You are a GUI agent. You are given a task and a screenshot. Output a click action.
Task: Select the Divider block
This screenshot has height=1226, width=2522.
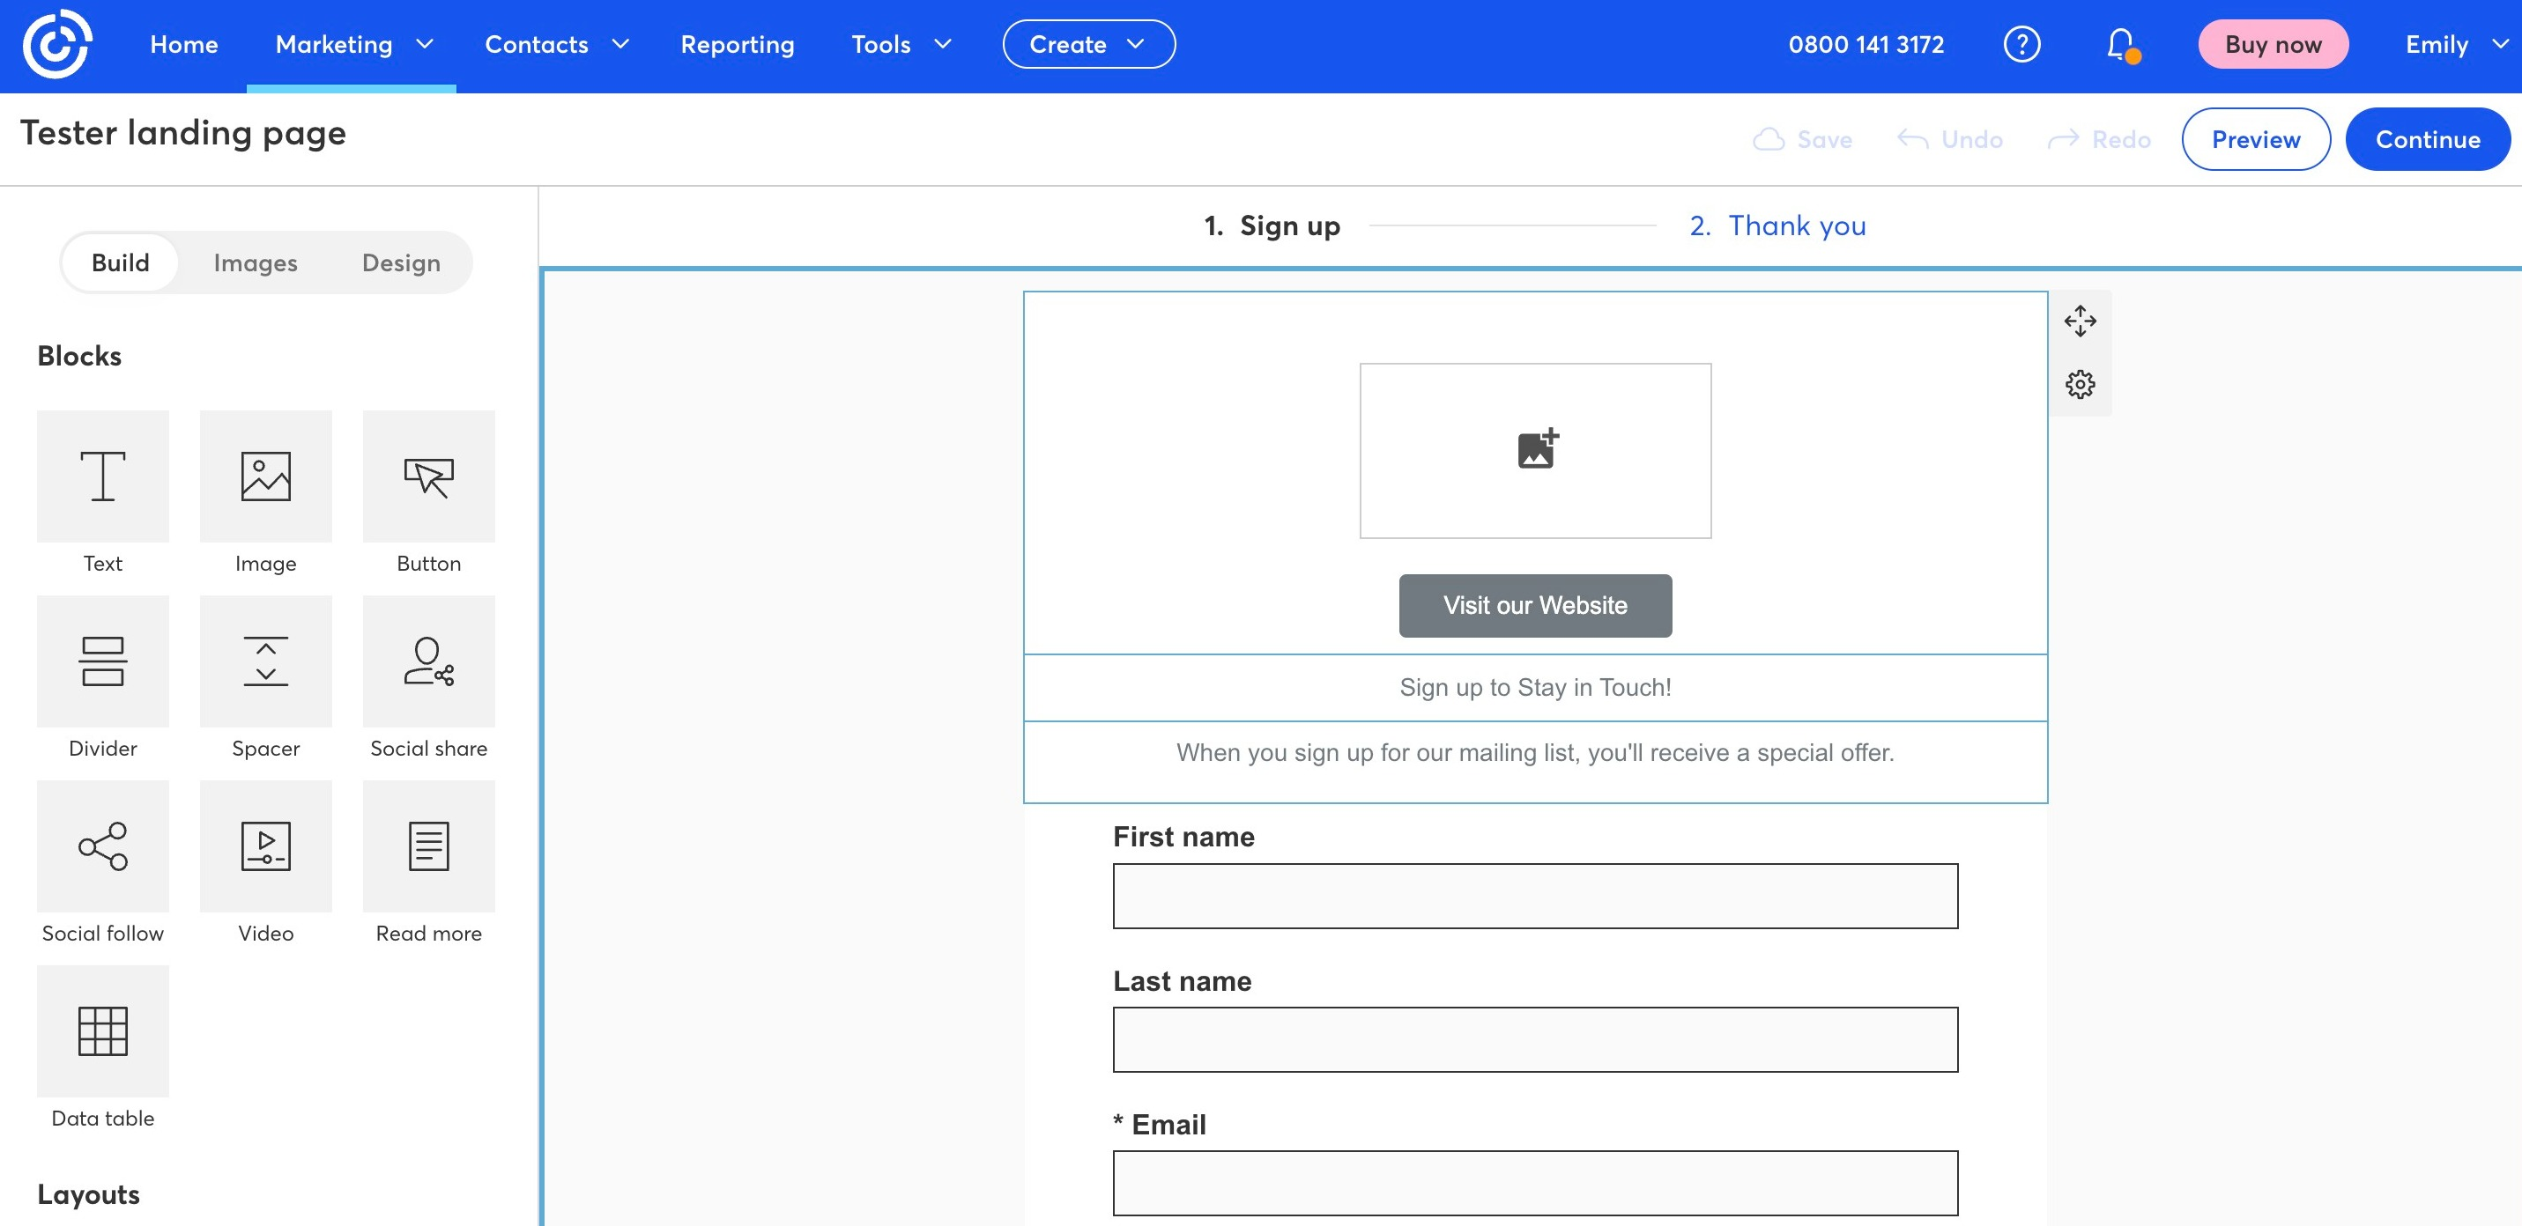[x=103, y=661]
